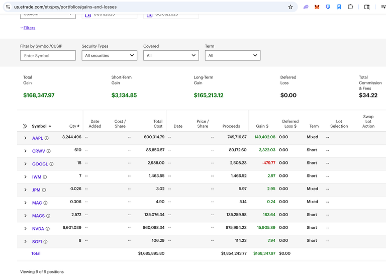Click Long-Term Gain $165,213.12 value

(209, 96)
